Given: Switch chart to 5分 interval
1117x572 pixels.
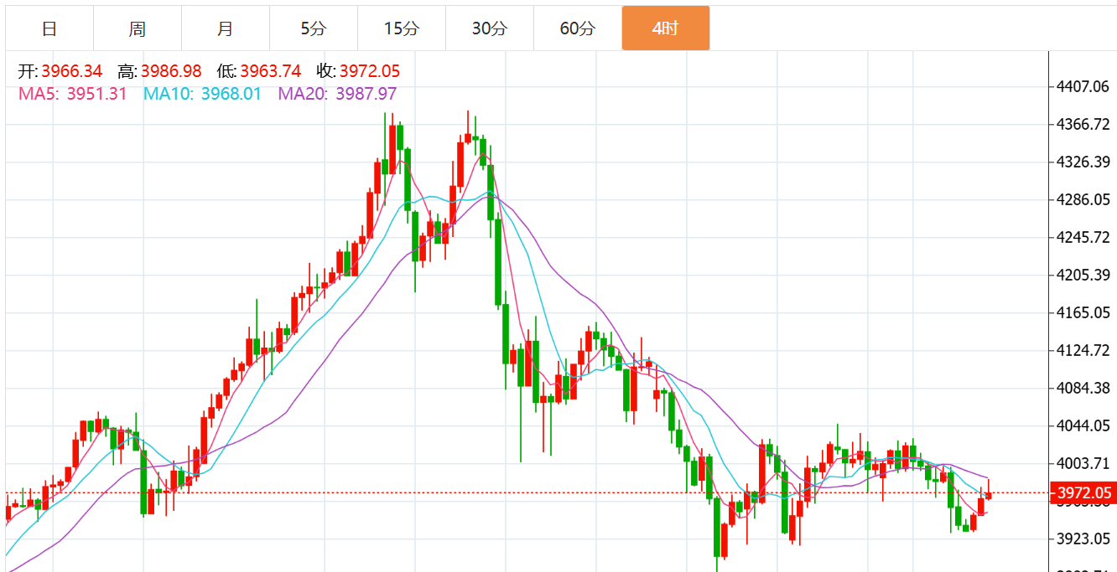Looking at the screenshot, I should (x=314, y=28).
